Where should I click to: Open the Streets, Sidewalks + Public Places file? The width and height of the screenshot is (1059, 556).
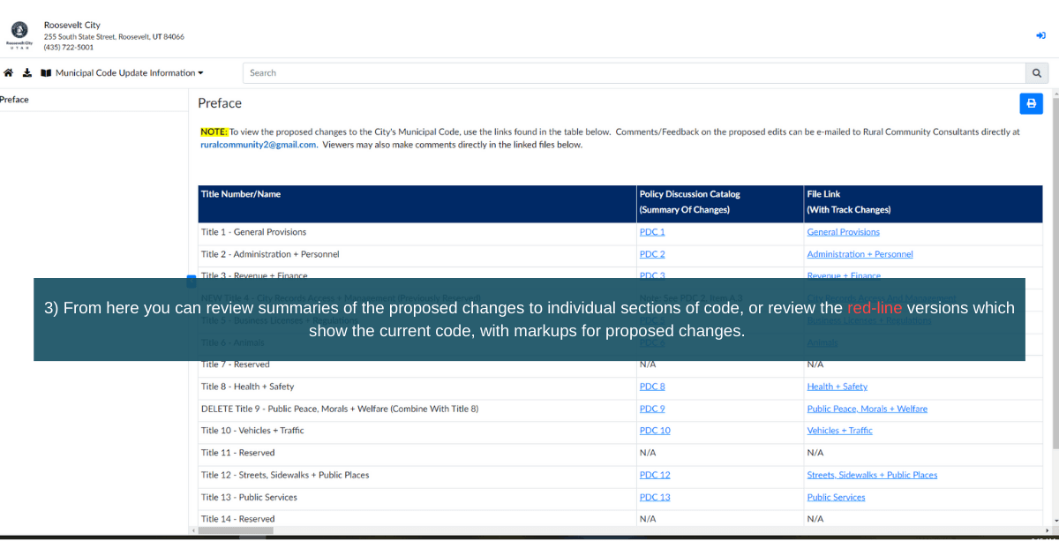point(872,474)
